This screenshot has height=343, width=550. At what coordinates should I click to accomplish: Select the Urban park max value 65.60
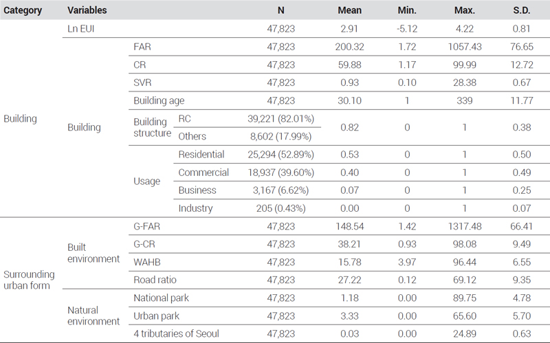[x=465, y=316]
